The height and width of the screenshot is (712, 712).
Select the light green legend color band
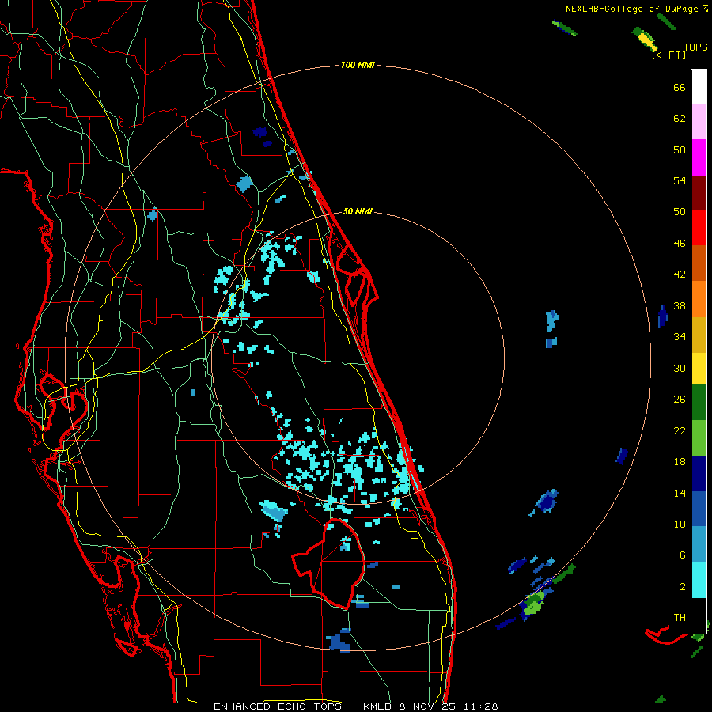coord(699,438)
